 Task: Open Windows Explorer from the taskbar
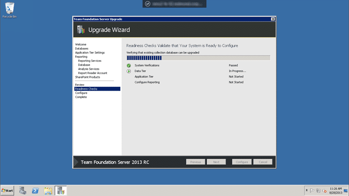[x=48, y=191]
